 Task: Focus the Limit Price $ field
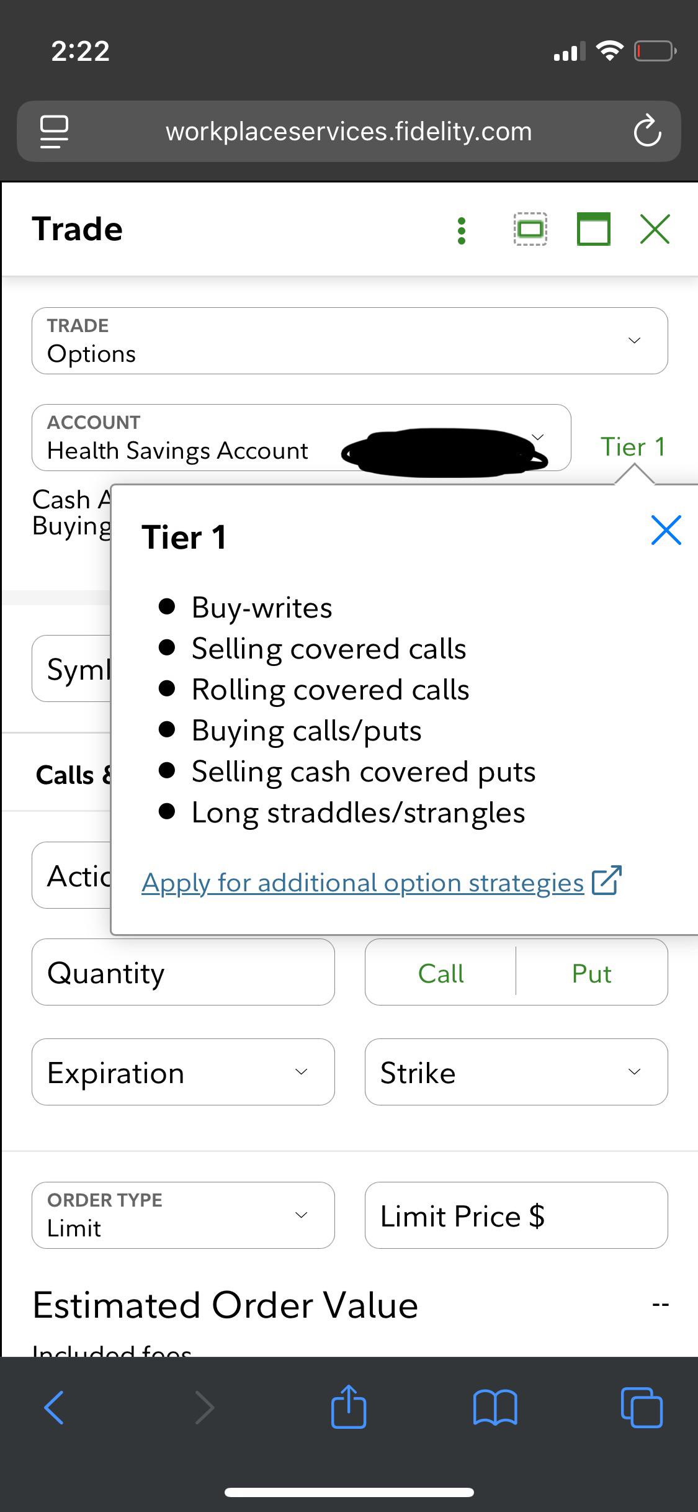pos(516,1215)
